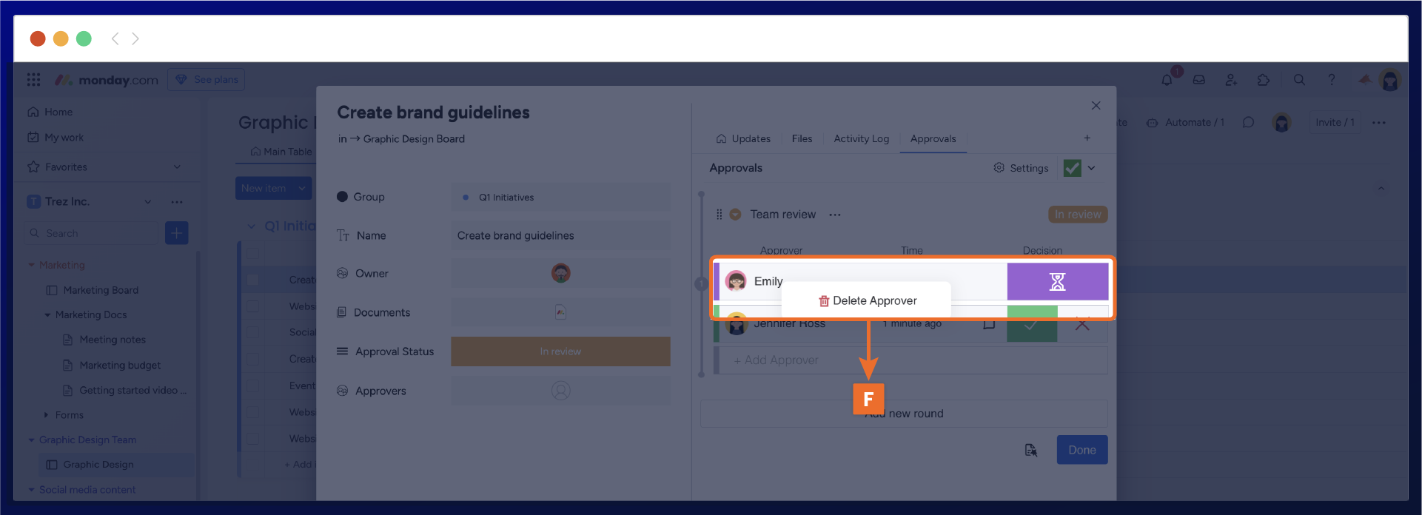Expand the Favorites section chevron
The width and height of the screenshot is (1422, 515).
(x=177, y=167)
